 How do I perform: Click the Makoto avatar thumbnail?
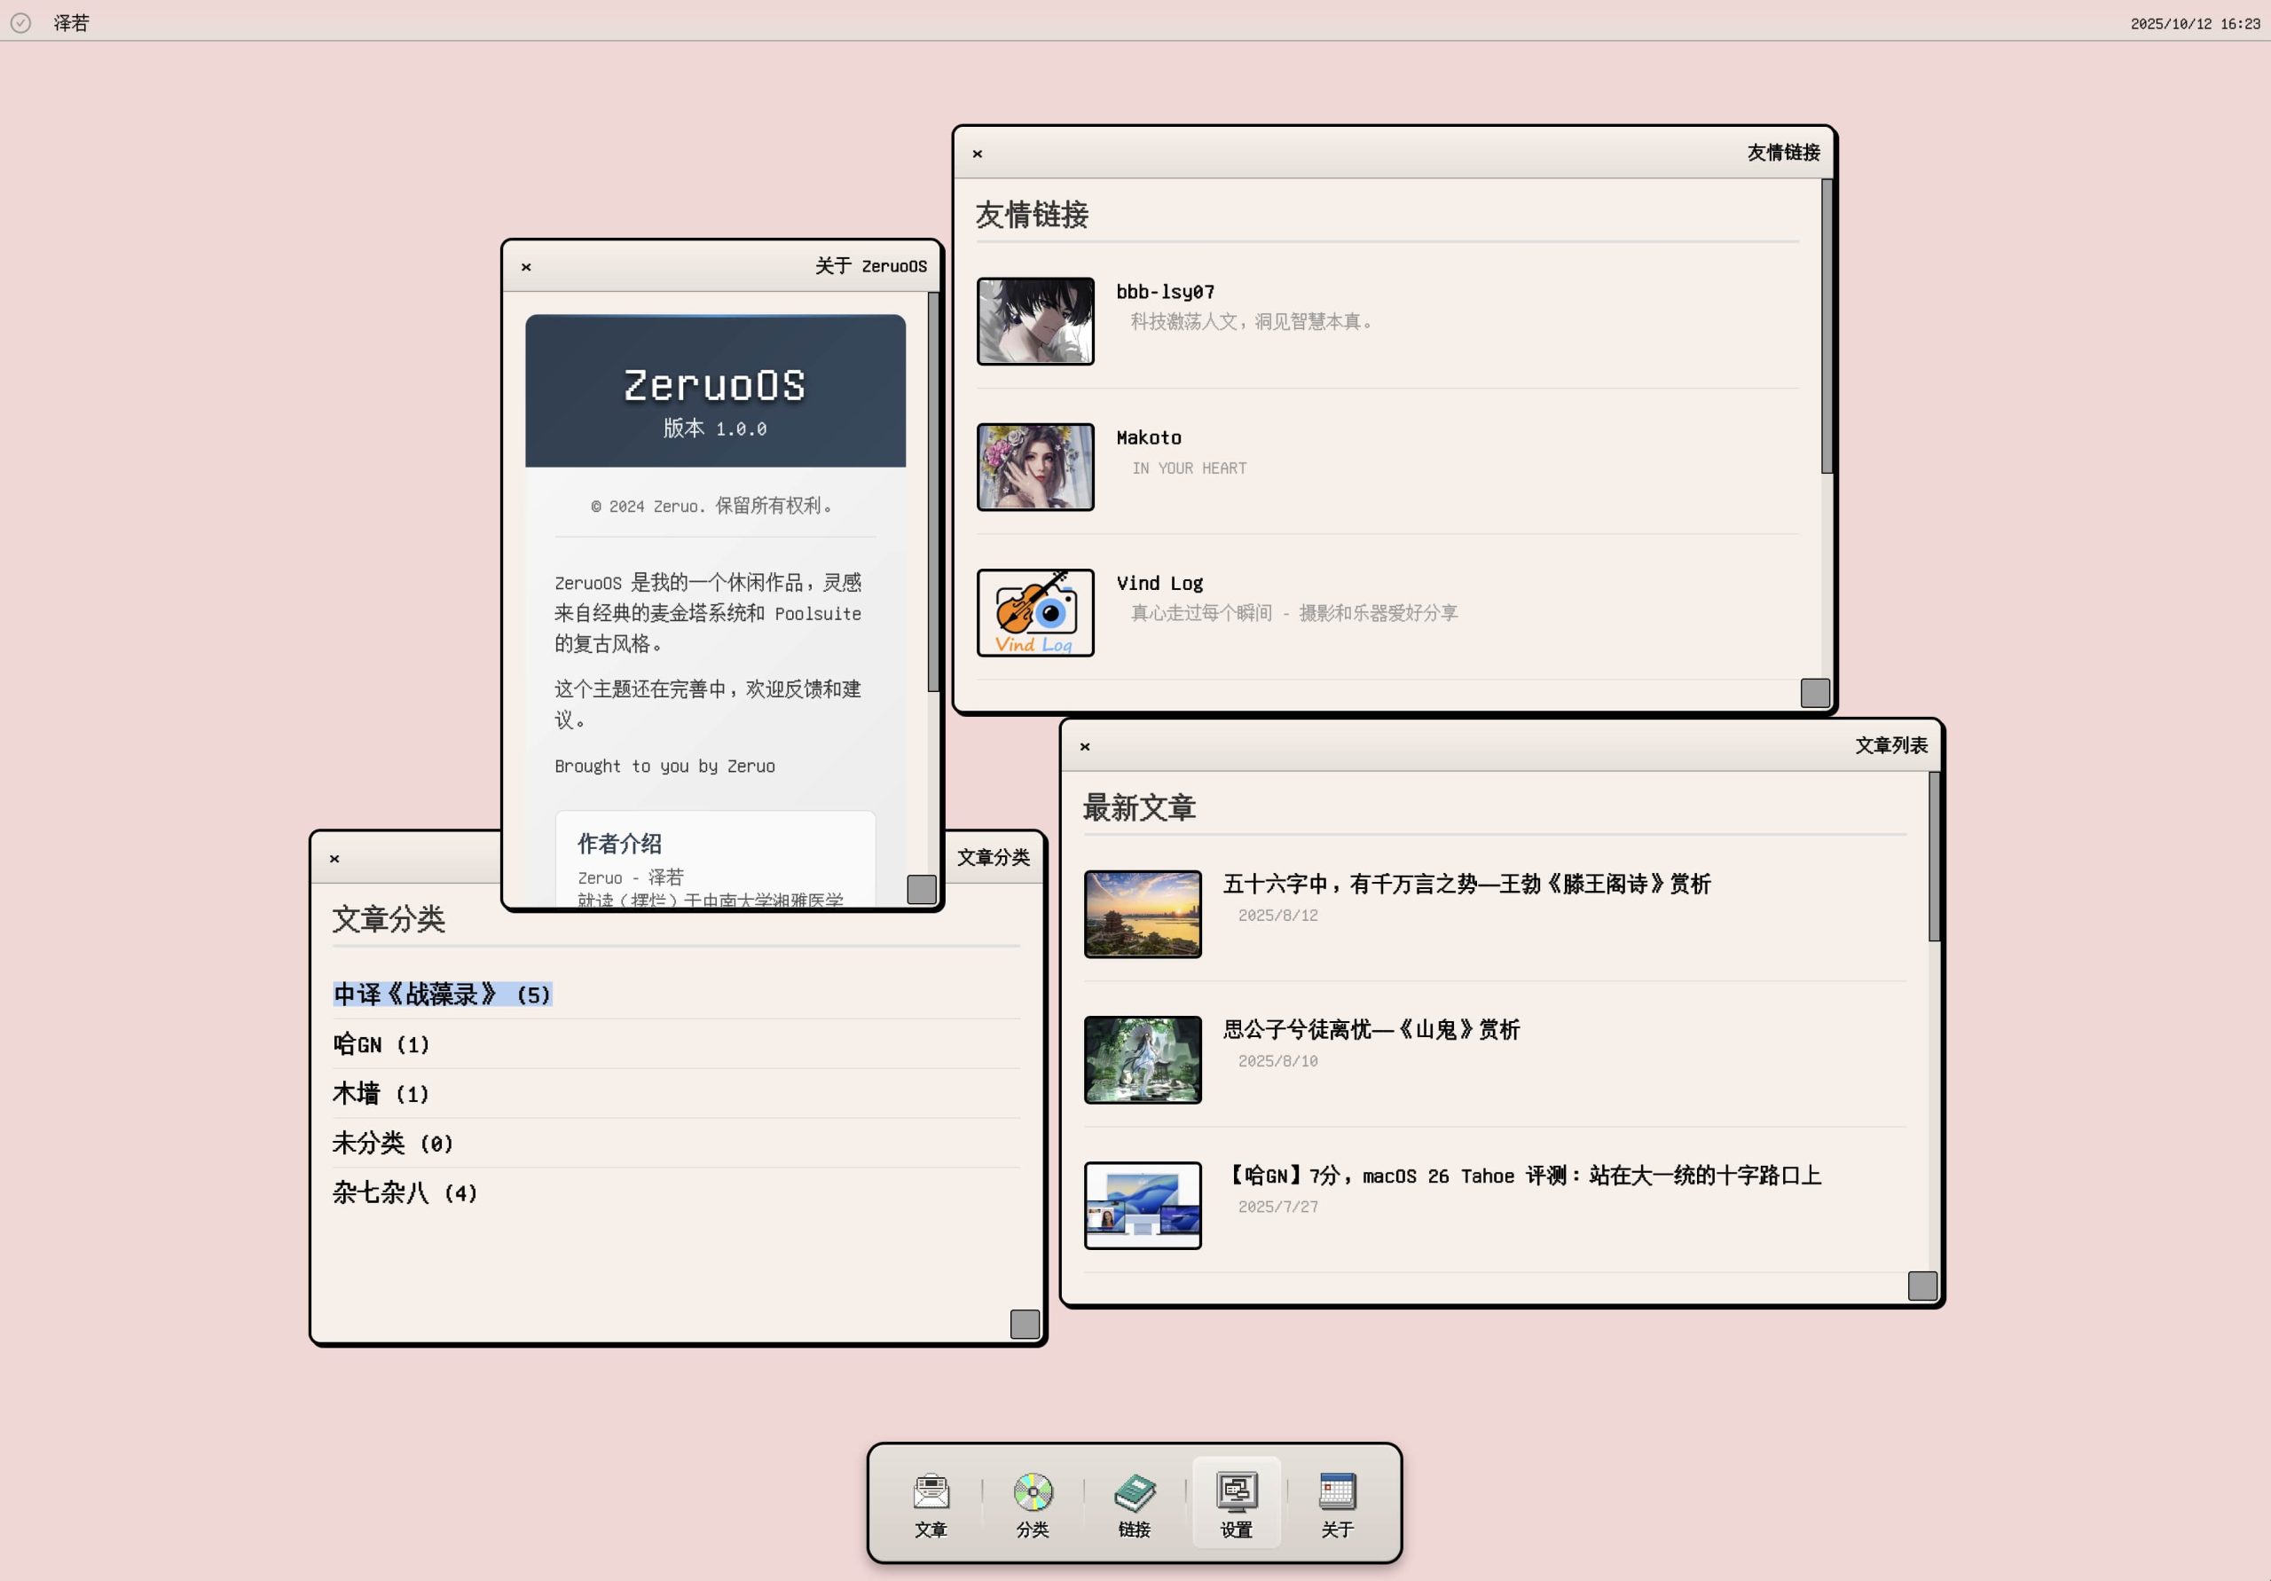tap(1034, 467)
